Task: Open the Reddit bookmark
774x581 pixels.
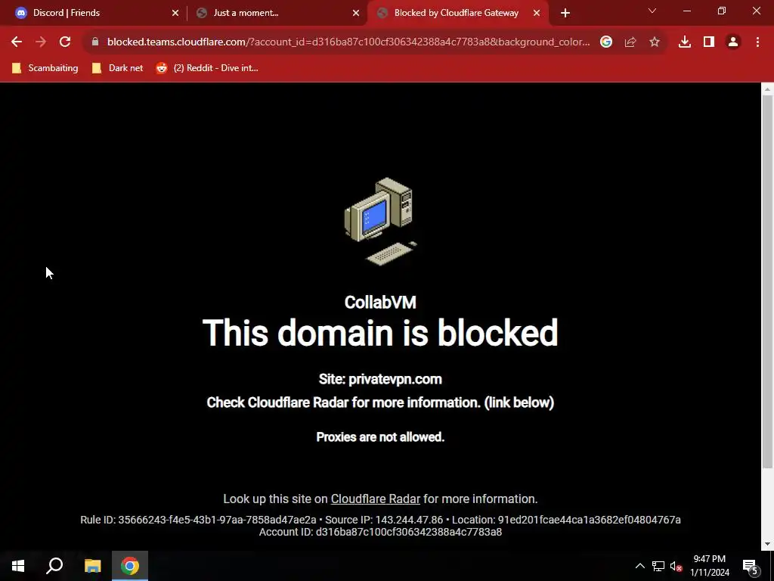Action: point(207,68)
